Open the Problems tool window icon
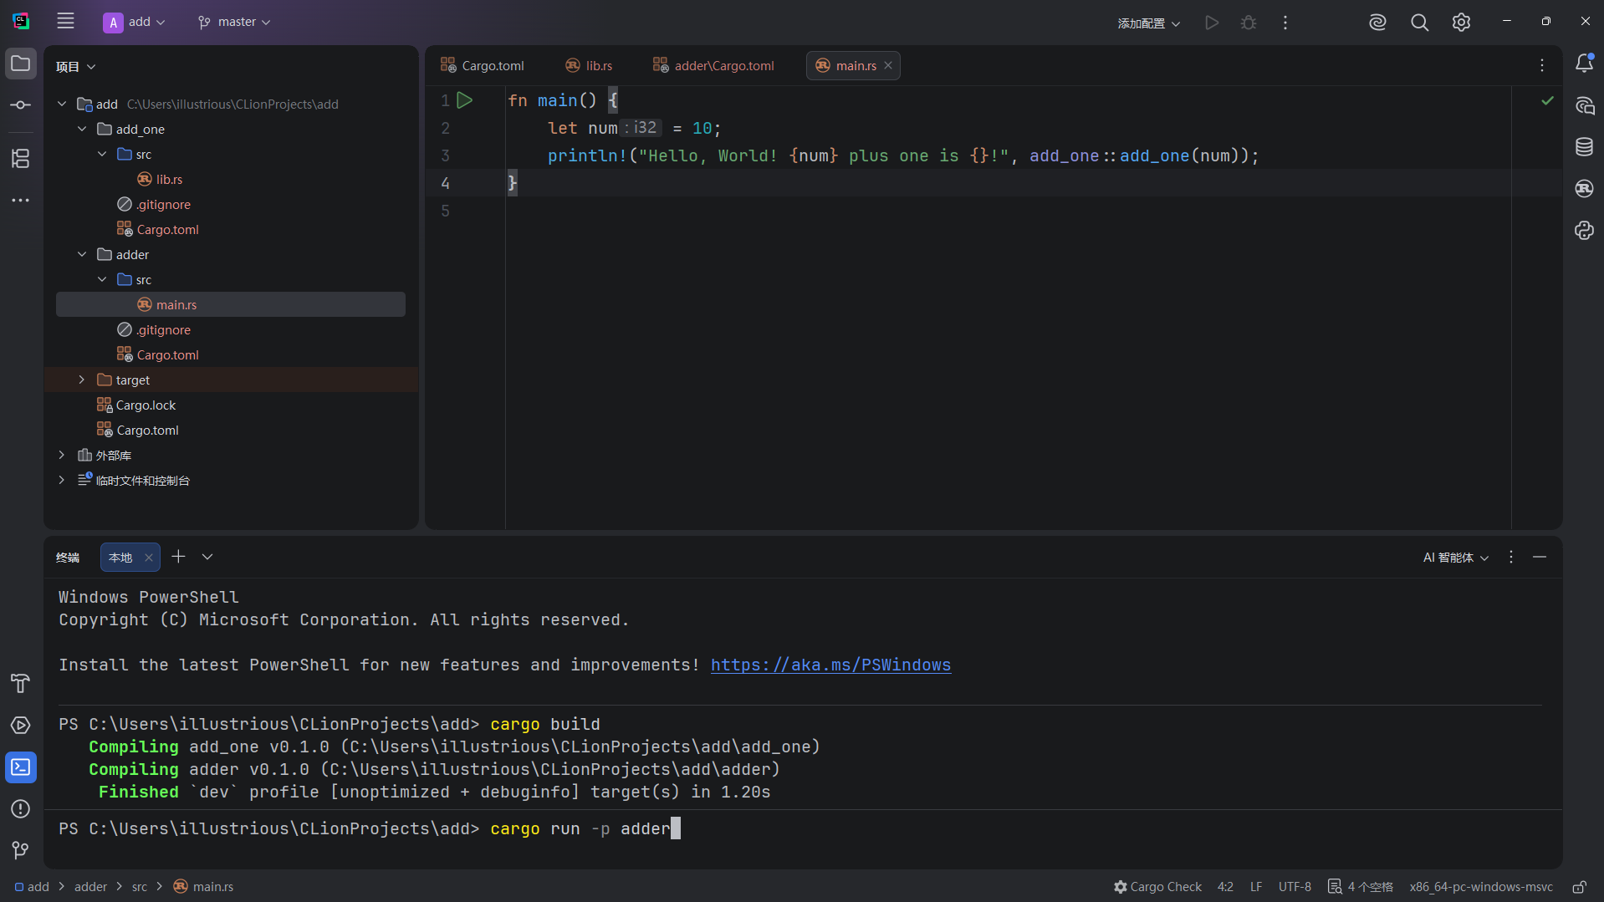 point(21,808)
